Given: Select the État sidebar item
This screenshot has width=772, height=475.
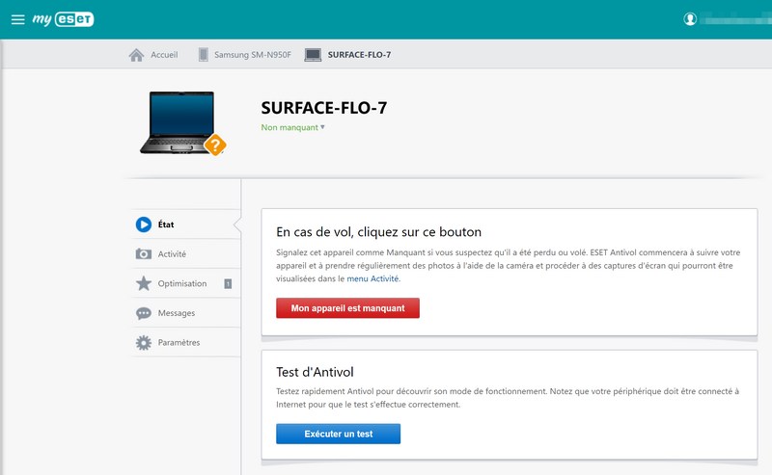Looking at the screenshot, I should click(x=186, y=224).
